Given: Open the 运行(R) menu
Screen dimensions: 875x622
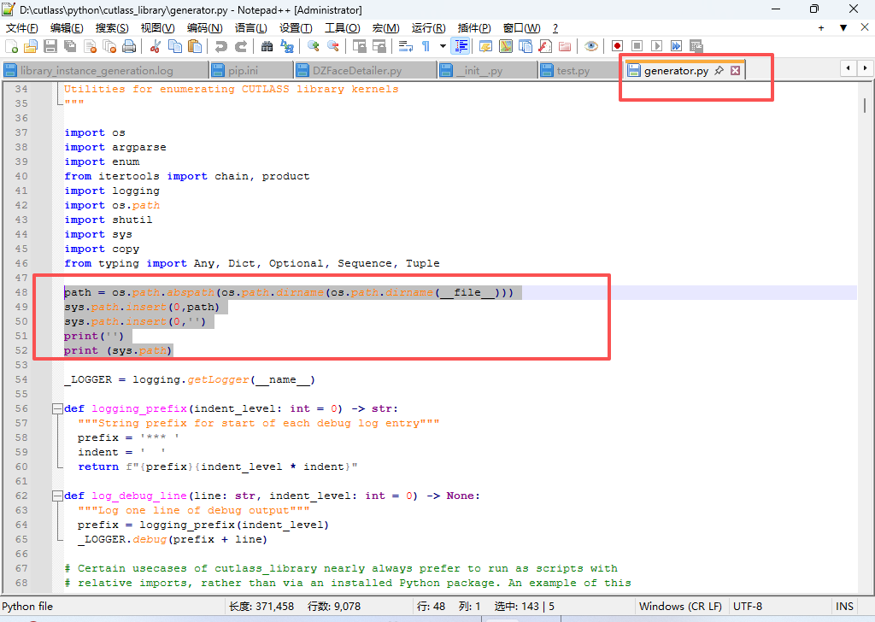Looking at the screenshot, I should tap(429, 28).
